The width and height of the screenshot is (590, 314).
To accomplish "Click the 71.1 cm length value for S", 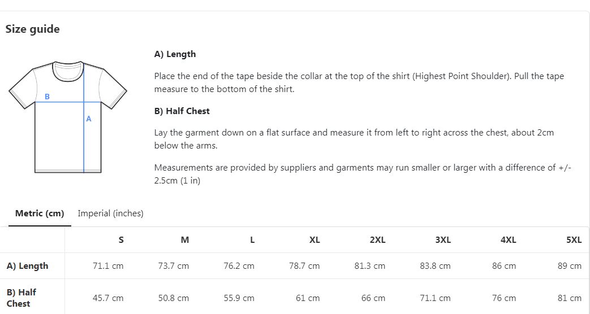I will [x=108, y=266].
